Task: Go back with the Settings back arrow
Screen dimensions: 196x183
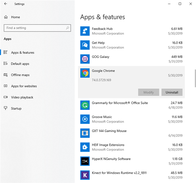Action: coord(6,4)
